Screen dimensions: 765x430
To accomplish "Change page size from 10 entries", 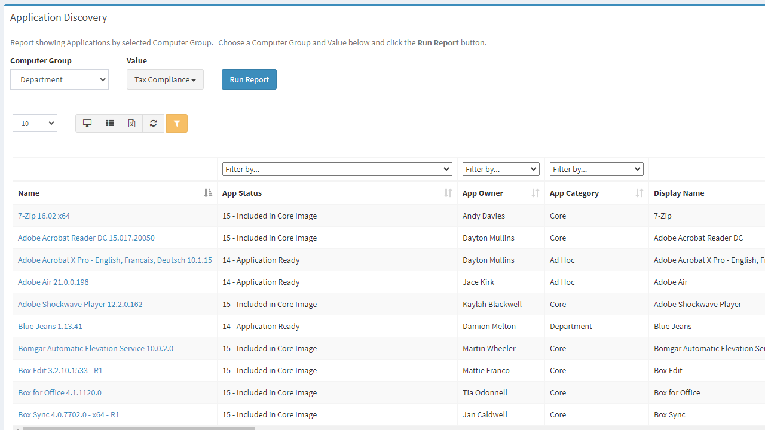I will coord(34,123).
